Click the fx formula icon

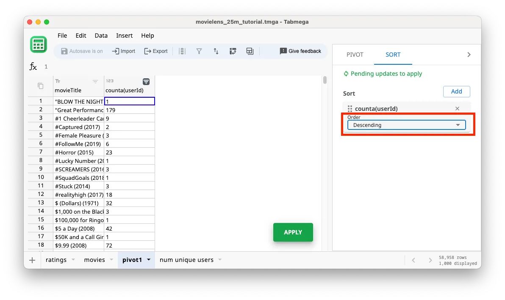pyautogui.click(x=33, y=66)
